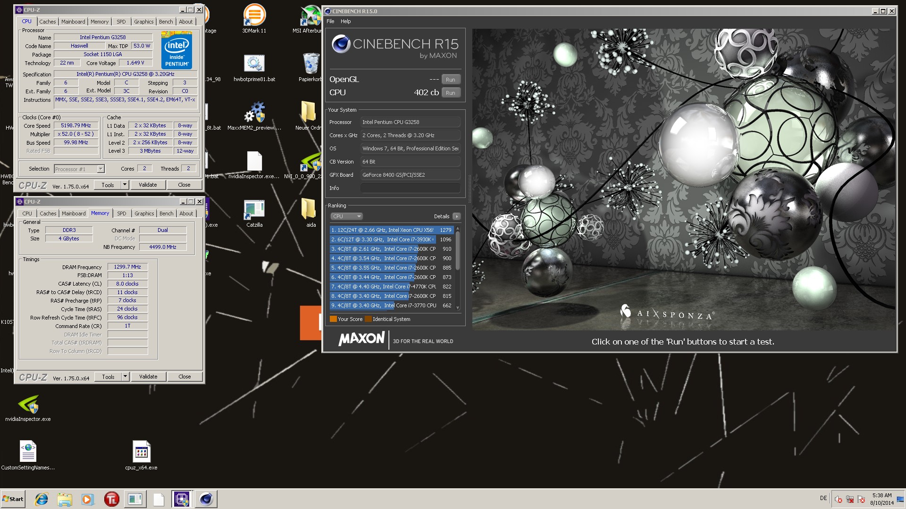
Task: Select the NVI_0_0_900_2 desktop icon
Action: pos(309,164)
